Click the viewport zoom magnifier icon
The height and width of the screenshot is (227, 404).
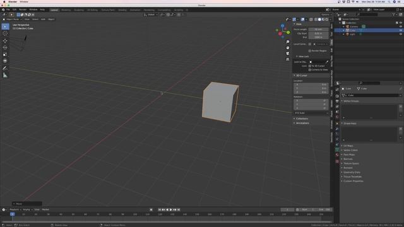288,42
